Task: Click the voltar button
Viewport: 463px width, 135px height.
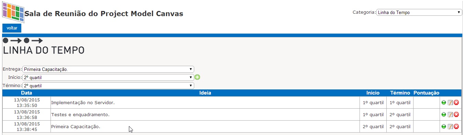Action: [12, 28]
